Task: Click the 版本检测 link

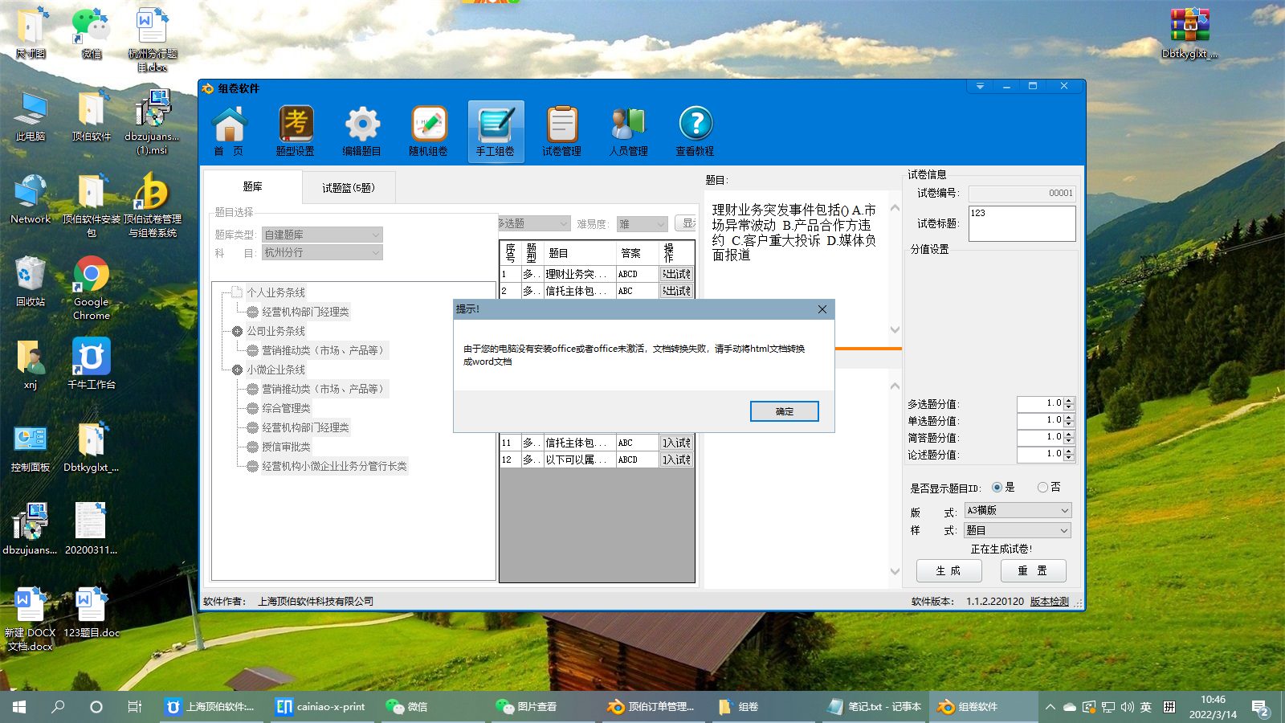Action: [x=1049, y=602]
